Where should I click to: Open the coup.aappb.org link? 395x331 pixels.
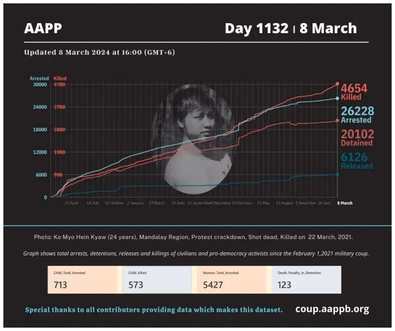pos(332,309)
